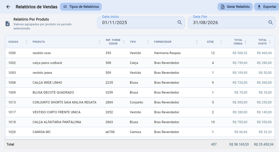The width and height of the screenshot is (279, 152).
Task: Click supplier reference 2235
Action: click(x=109, y=83)
